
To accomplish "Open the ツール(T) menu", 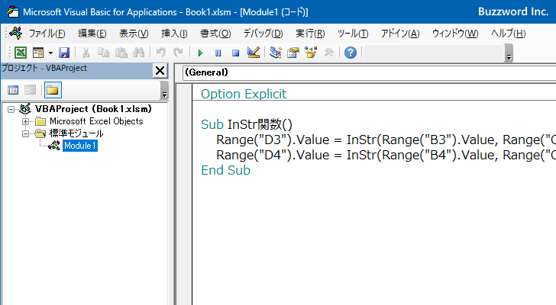I will point(353,34).
